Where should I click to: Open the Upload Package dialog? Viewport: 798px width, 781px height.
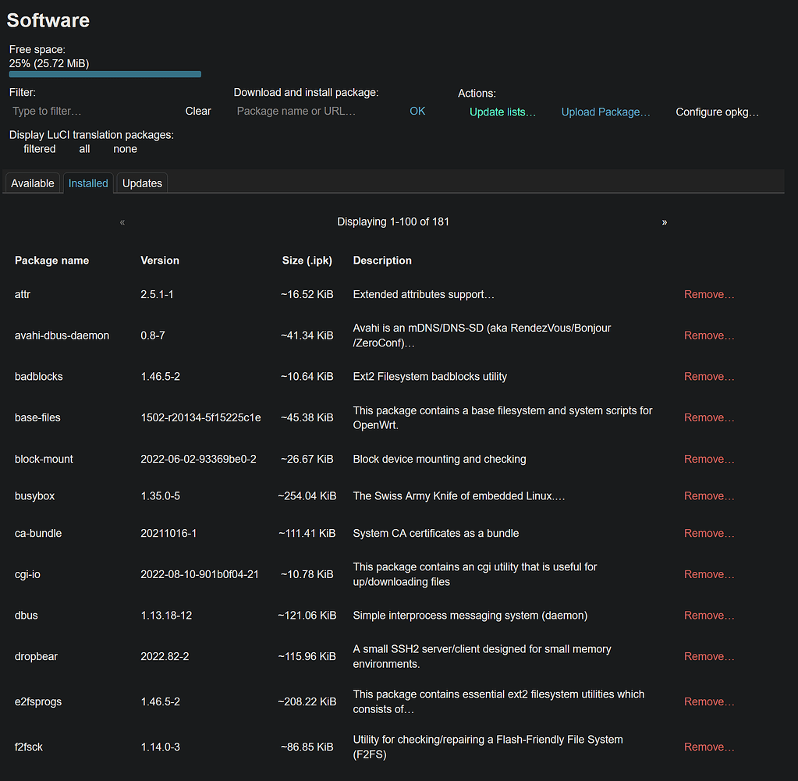(x=605, y=112)
